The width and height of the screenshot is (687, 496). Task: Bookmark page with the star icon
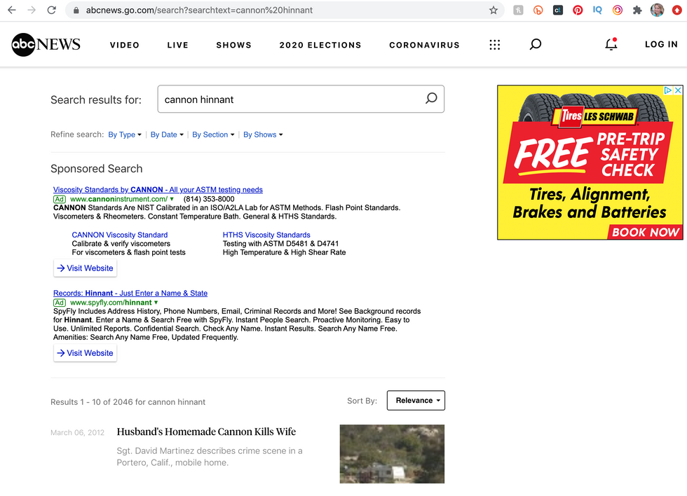[x=494, y=11]
